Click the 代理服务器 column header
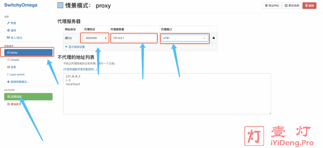Viewport: 323px width, 148px height. [x=117, y=29]
